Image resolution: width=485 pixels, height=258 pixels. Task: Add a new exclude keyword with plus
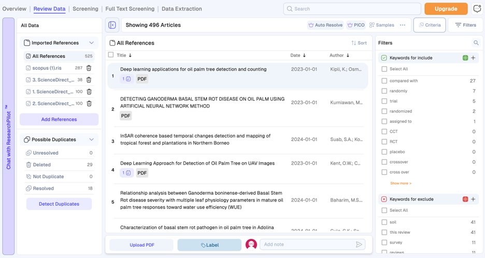pyautogui.click(x=473, y=199)
